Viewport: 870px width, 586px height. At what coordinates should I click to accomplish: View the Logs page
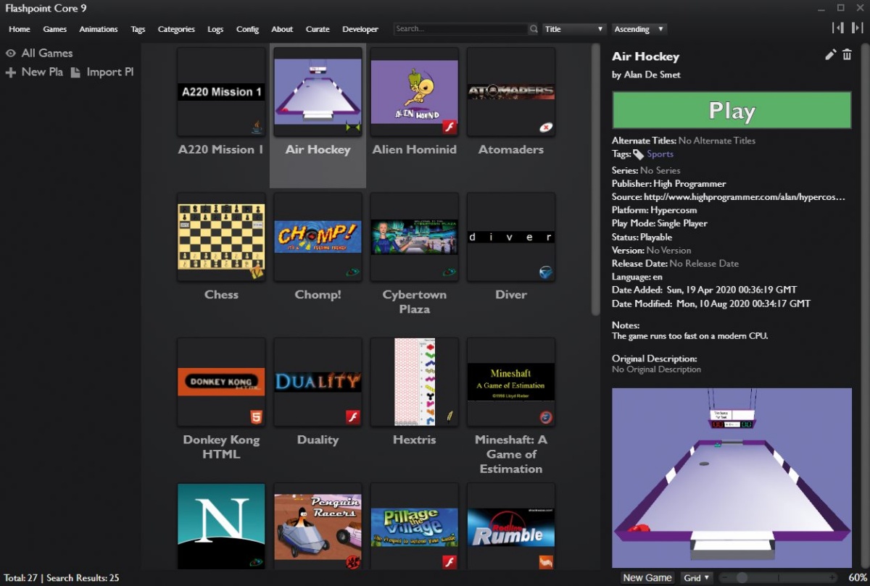215,29
